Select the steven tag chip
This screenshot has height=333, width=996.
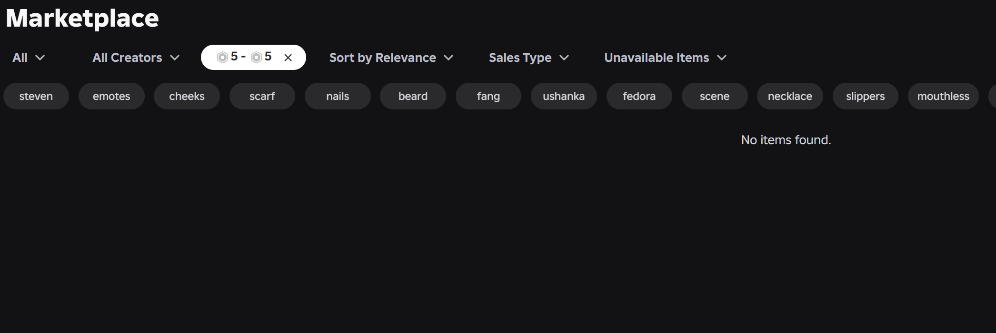(36, 96)
